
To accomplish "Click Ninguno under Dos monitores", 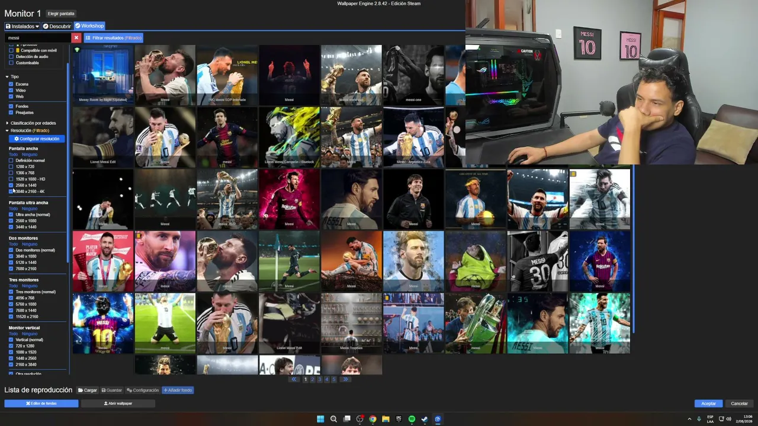I will pyautogui.click(x=30, y=244).
